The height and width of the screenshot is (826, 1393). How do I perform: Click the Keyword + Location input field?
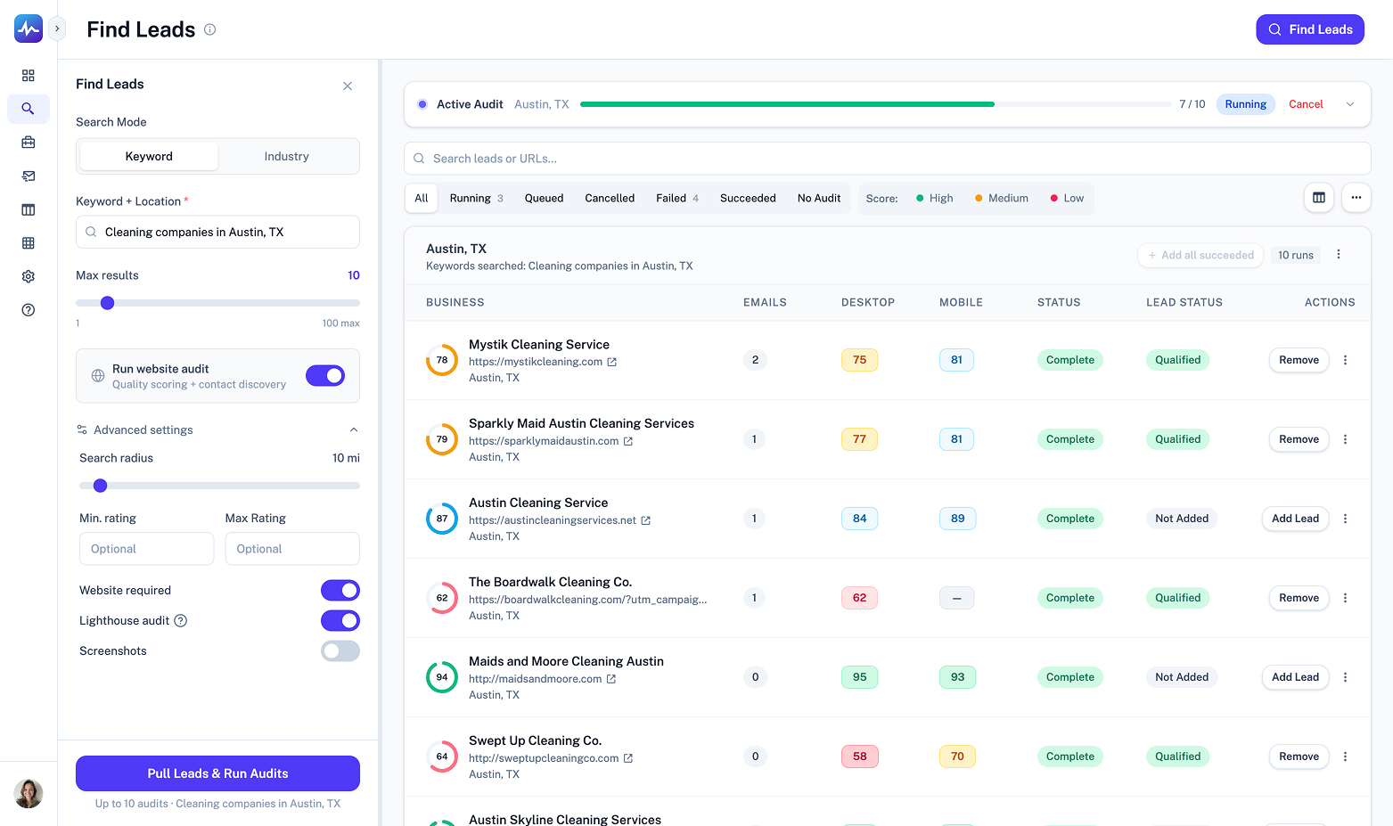coord(217,232)
